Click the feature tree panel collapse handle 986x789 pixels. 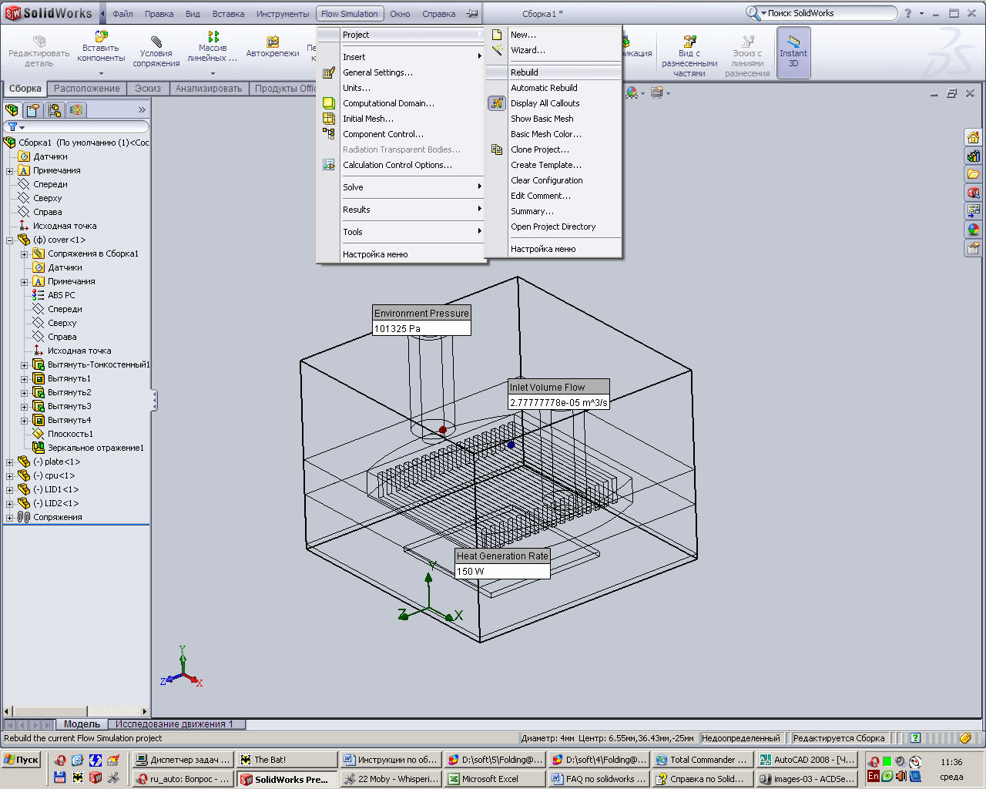(x=154, y=400)
